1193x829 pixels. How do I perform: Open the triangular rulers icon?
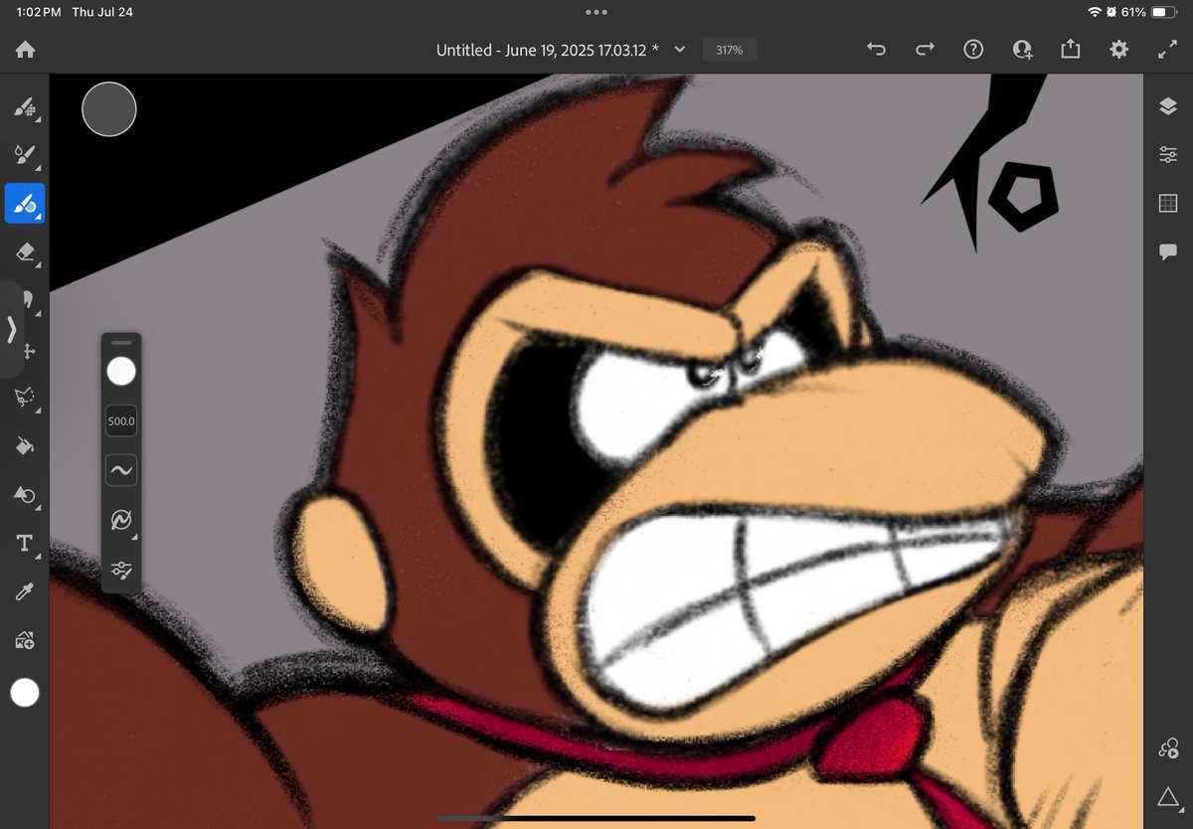coord(1168,797)
